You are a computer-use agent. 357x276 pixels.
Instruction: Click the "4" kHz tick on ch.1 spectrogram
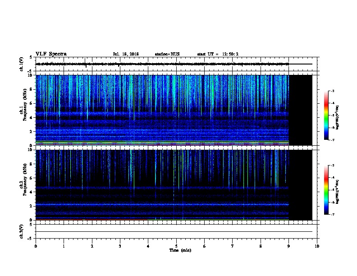point(31,118)
